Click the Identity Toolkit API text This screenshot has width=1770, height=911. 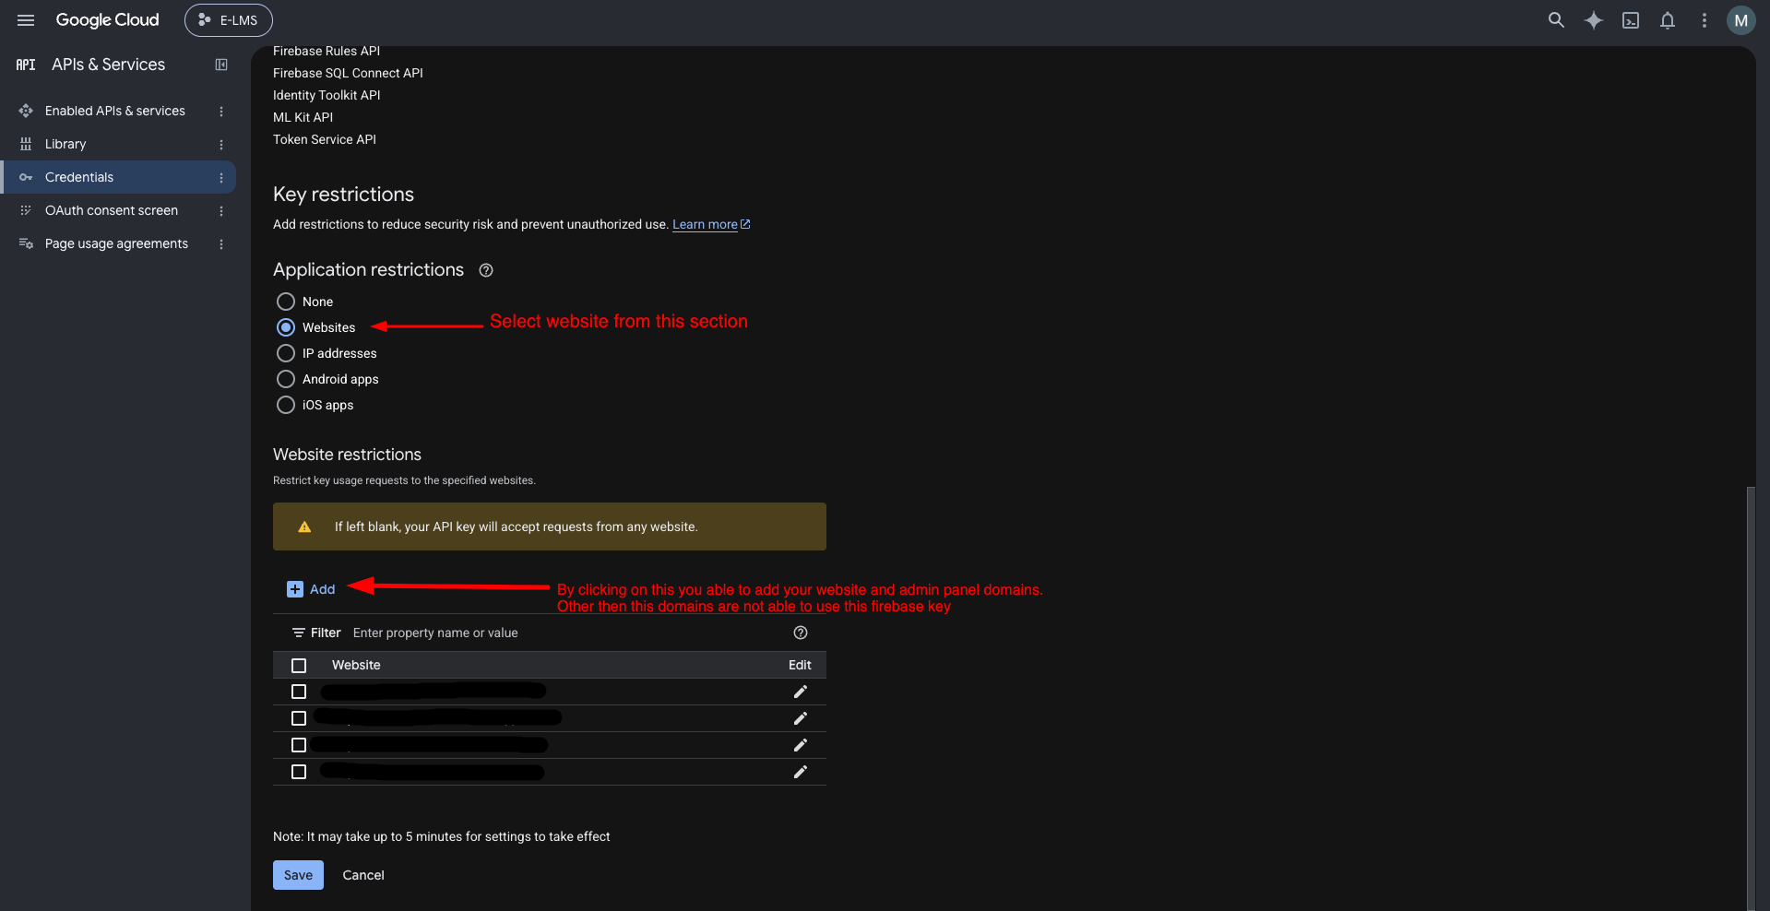[x=327, y=95]
